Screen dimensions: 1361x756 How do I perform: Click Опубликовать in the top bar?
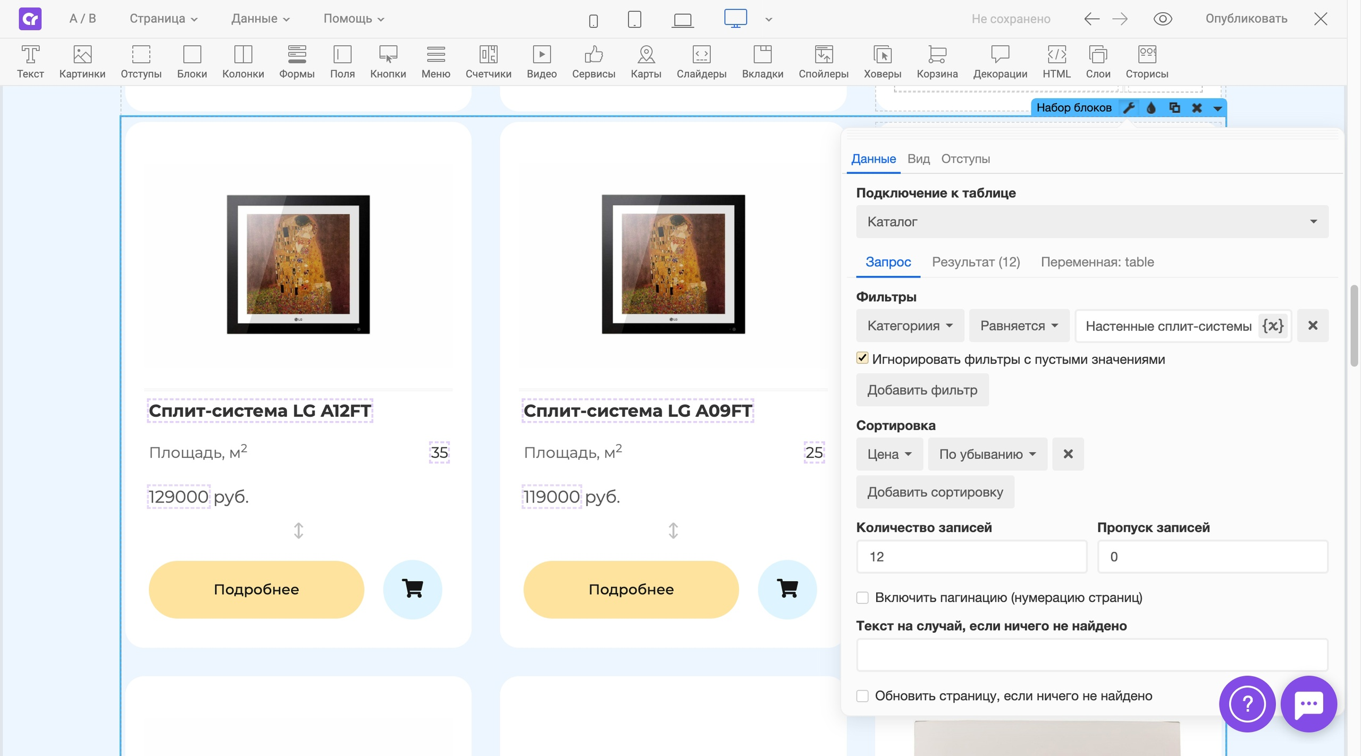(1246, 19)
